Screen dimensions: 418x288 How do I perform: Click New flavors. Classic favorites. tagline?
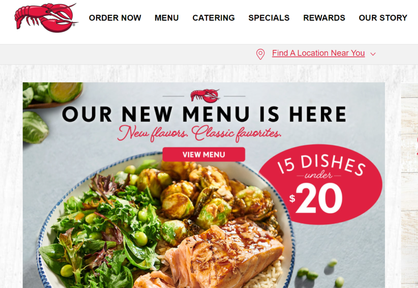[x=199, y=133]
